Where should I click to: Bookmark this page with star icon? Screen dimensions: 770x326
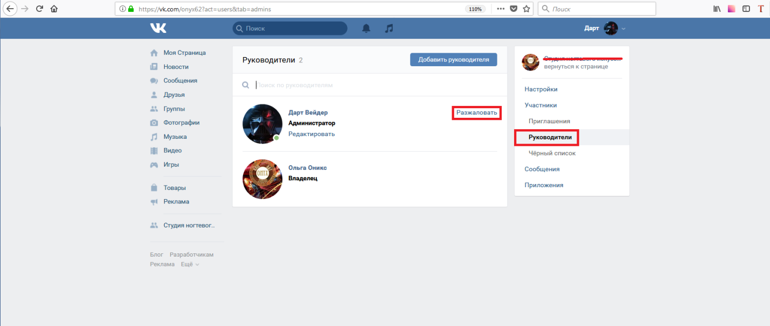tap(526, 9)
